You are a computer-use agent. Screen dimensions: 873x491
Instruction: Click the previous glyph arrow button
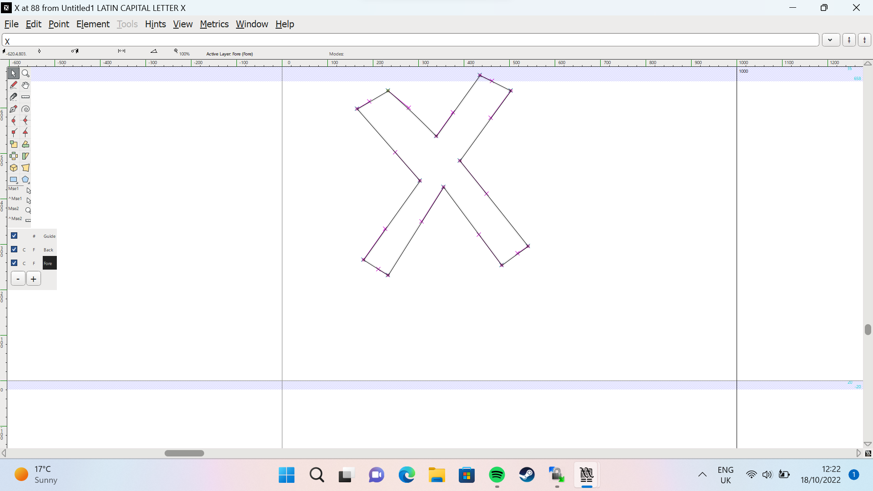pyautogui.click(x=849, y=40)
